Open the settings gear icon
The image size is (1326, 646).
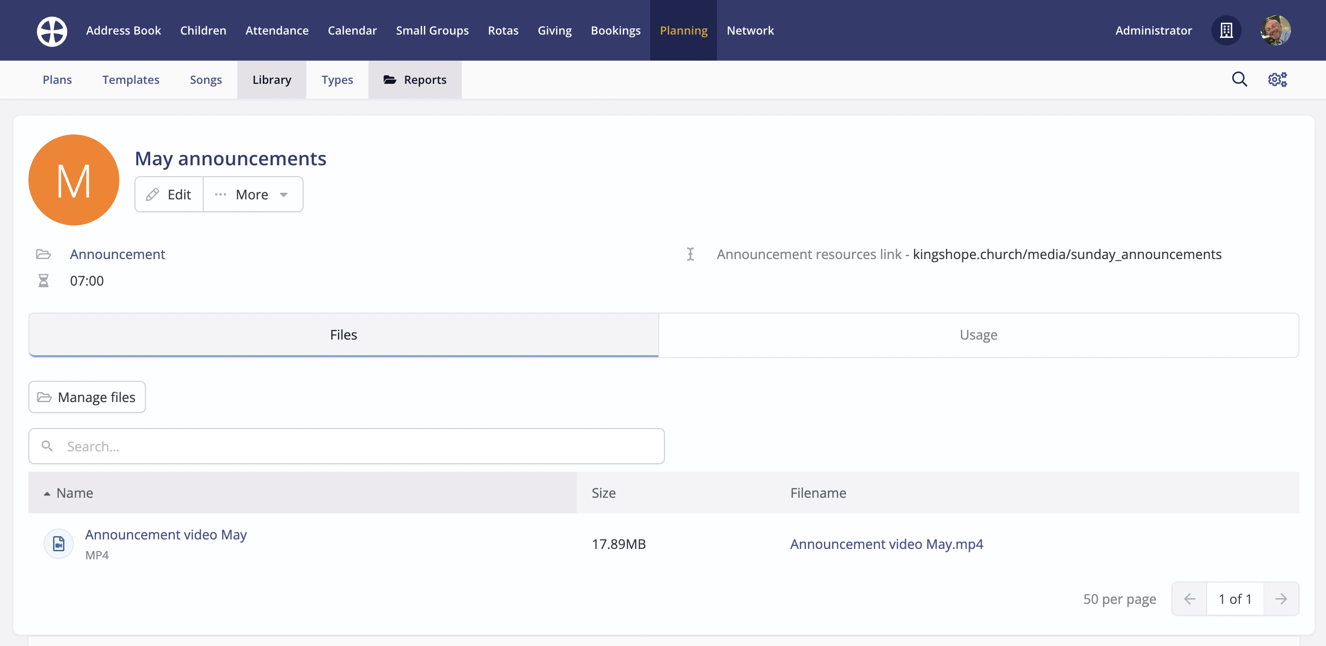click(1277, 79)
